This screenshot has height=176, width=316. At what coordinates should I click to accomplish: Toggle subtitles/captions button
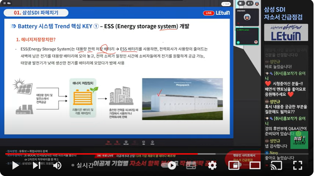click(191, 165)
